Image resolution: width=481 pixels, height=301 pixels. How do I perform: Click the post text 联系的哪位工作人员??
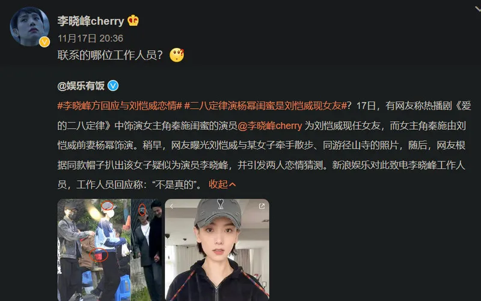[110, 55]
